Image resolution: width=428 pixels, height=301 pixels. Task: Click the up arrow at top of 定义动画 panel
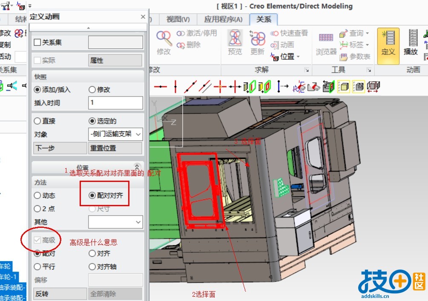coord(88,28)
